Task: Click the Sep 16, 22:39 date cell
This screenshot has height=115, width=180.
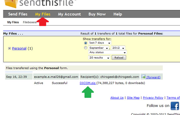Action: (x=19, y=77)
